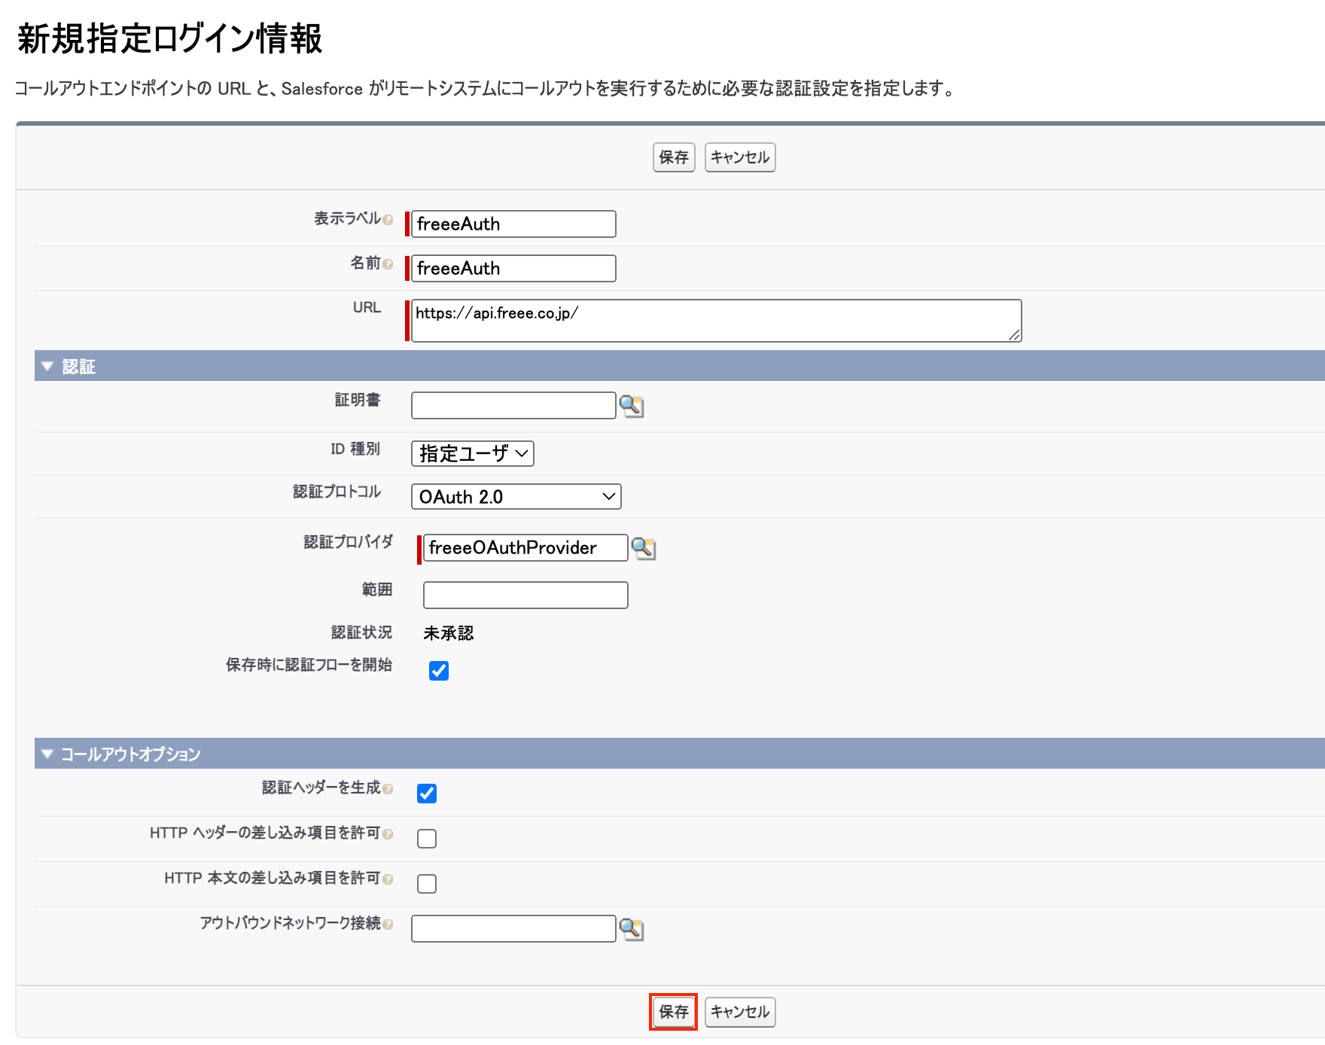
Task: Click help icon next to 名前
Action: click(388, 264)
